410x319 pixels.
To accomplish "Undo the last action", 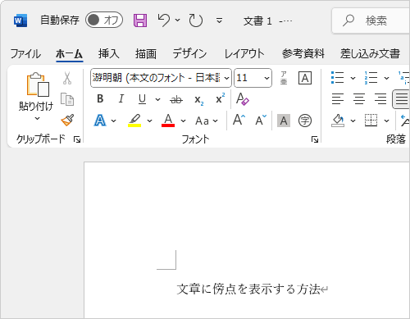I will (164, 21).
